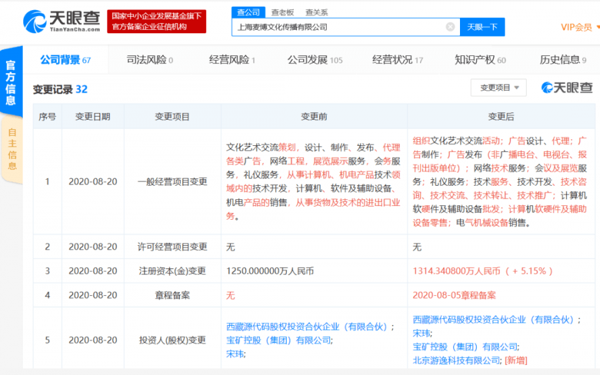Open the 公司发展 tab
The height and width of the screenshot is (375, 600).
tap(315, 60)
